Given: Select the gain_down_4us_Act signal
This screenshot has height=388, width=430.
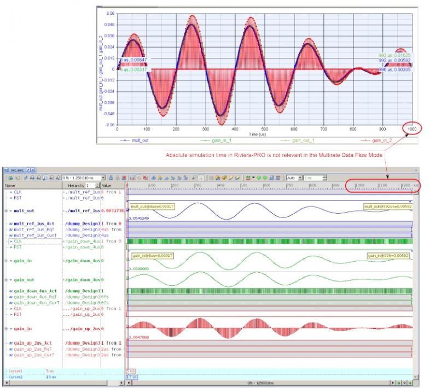Looking at the screenshot, I should [x=35, y=291].
